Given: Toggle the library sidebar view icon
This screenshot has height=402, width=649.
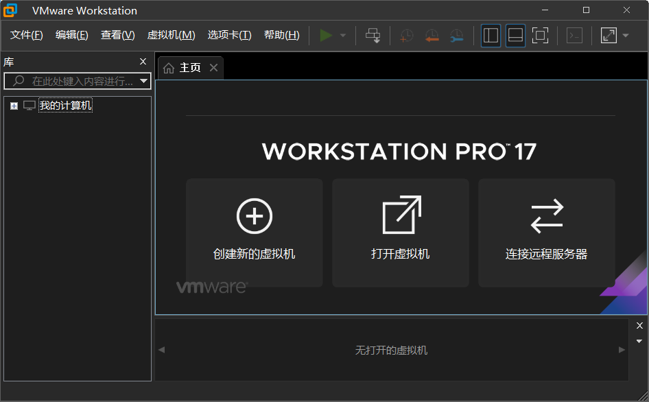Looking at the screenshot, I should pos(491,36).
